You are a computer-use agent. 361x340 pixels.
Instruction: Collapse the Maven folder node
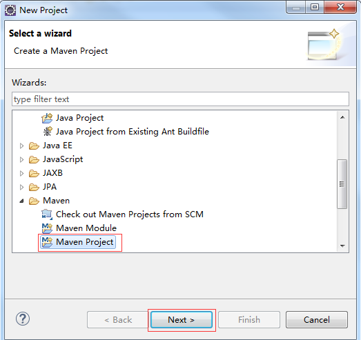click(21, 201)
